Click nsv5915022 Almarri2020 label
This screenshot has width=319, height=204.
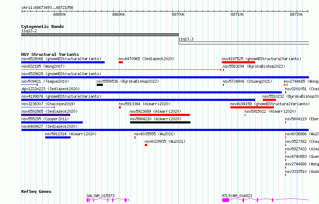pyautogui.click(x=270, y=112)
